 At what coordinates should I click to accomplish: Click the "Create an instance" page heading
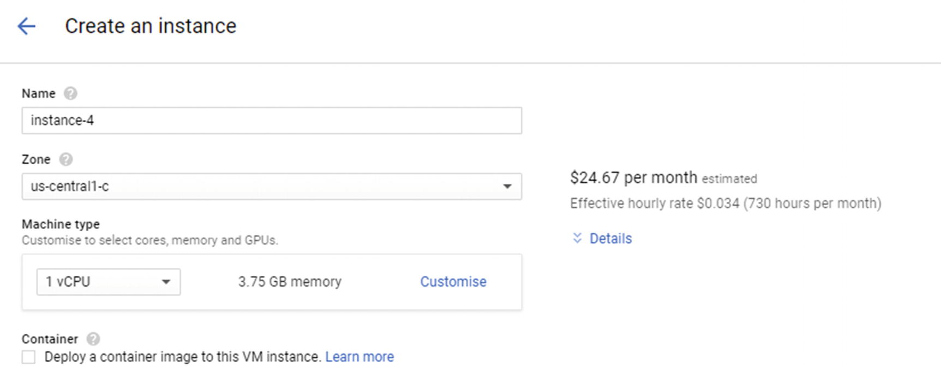coord(151,26)
